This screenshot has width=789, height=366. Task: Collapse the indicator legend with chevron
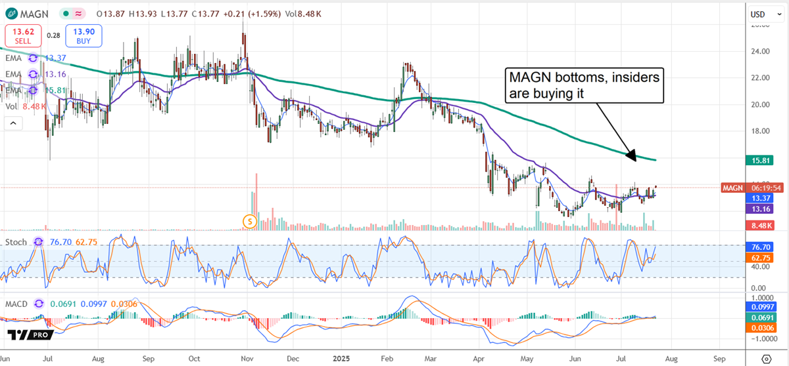[x=13, y=123]
